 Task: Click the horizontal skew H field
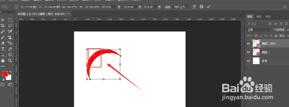(x=133, y=7)
